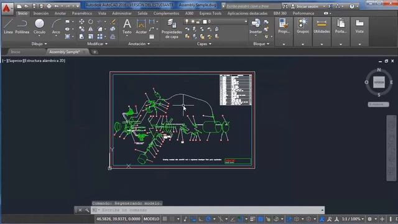
Task: Click the Erase tool icon in Modificar
Action: tap(113, 22)
